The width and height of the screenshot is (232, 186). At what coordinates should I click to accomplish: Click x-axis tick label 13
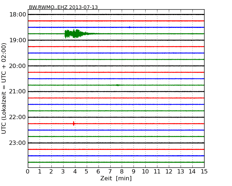181,172
